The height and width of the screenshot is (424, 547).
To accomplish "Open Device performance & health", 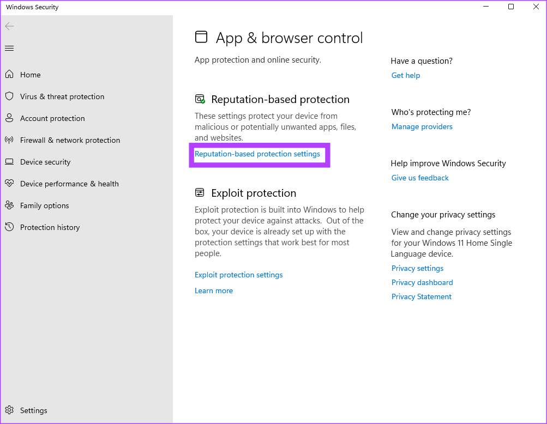I will [69, 184].
